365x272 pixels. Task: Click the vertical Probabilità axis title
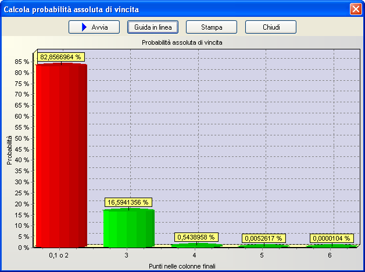[10, 151]
